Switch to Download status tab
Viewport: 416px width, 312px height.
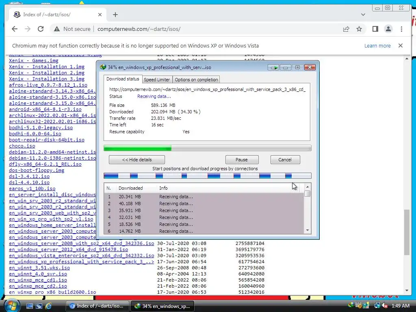pos(123,79)
